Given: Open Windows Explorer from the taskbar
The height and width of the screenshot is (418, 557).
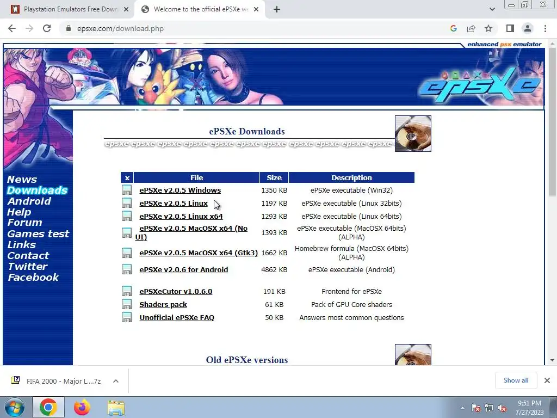Looking at the screenshot, I should [x=116, y=407].
